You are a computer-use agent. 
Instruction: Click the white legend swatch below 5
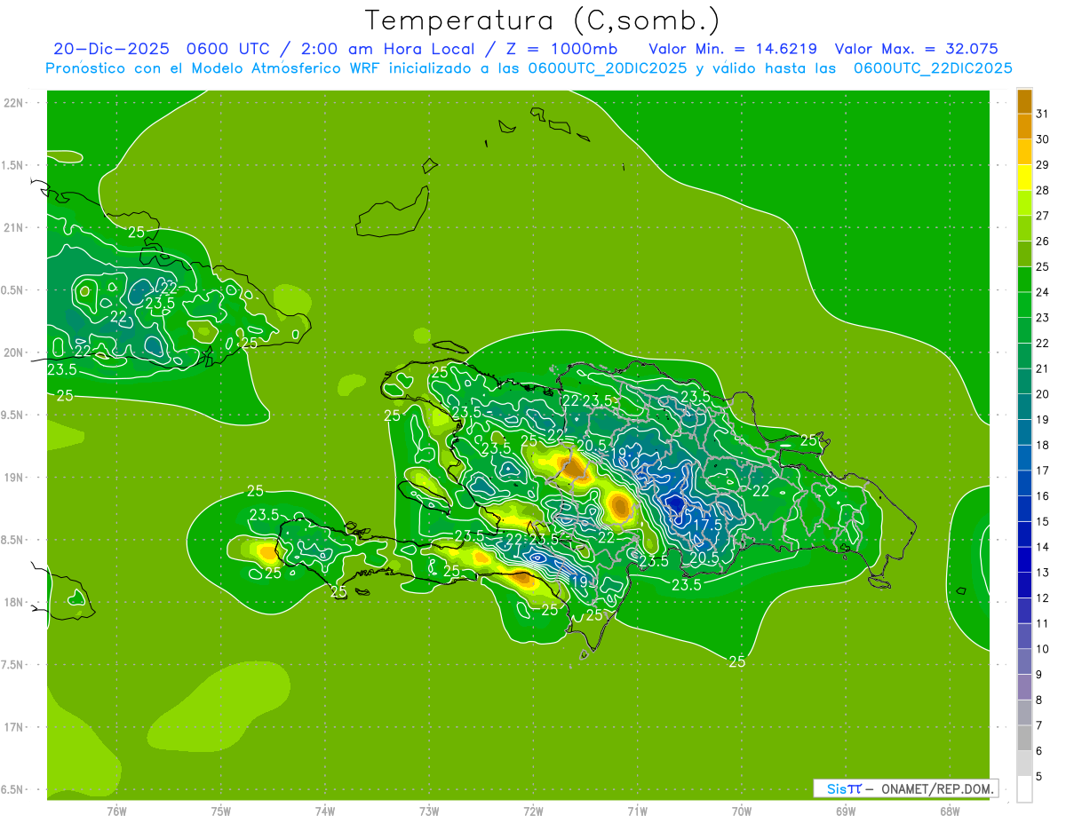click(x=1024, y=789)
